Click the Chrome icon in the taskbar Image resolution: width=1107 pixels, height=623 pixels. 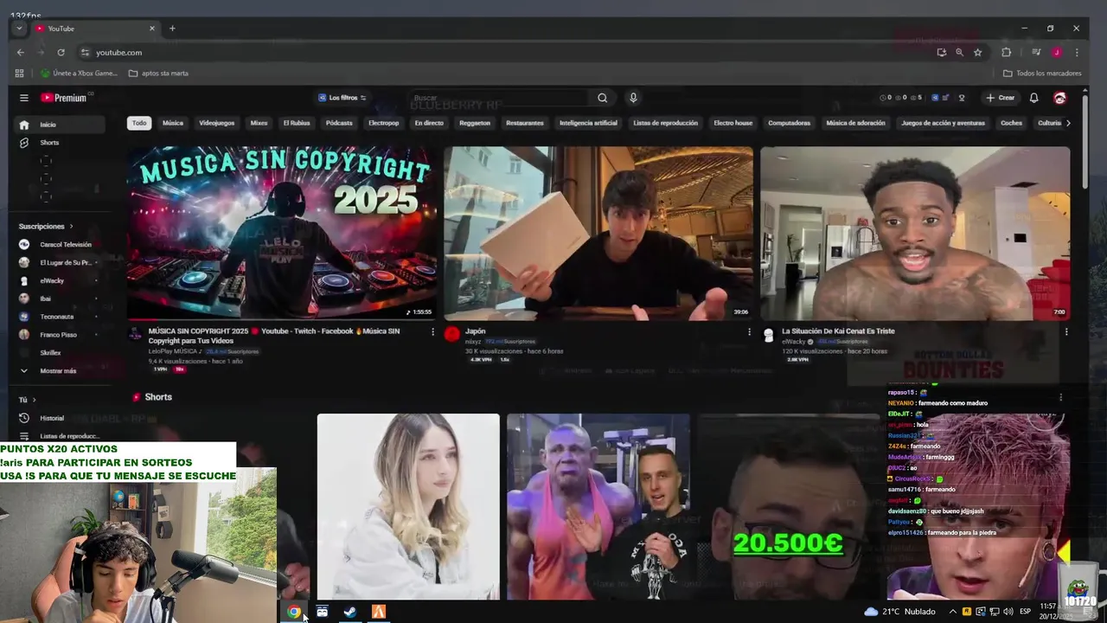tap(294, 612)
